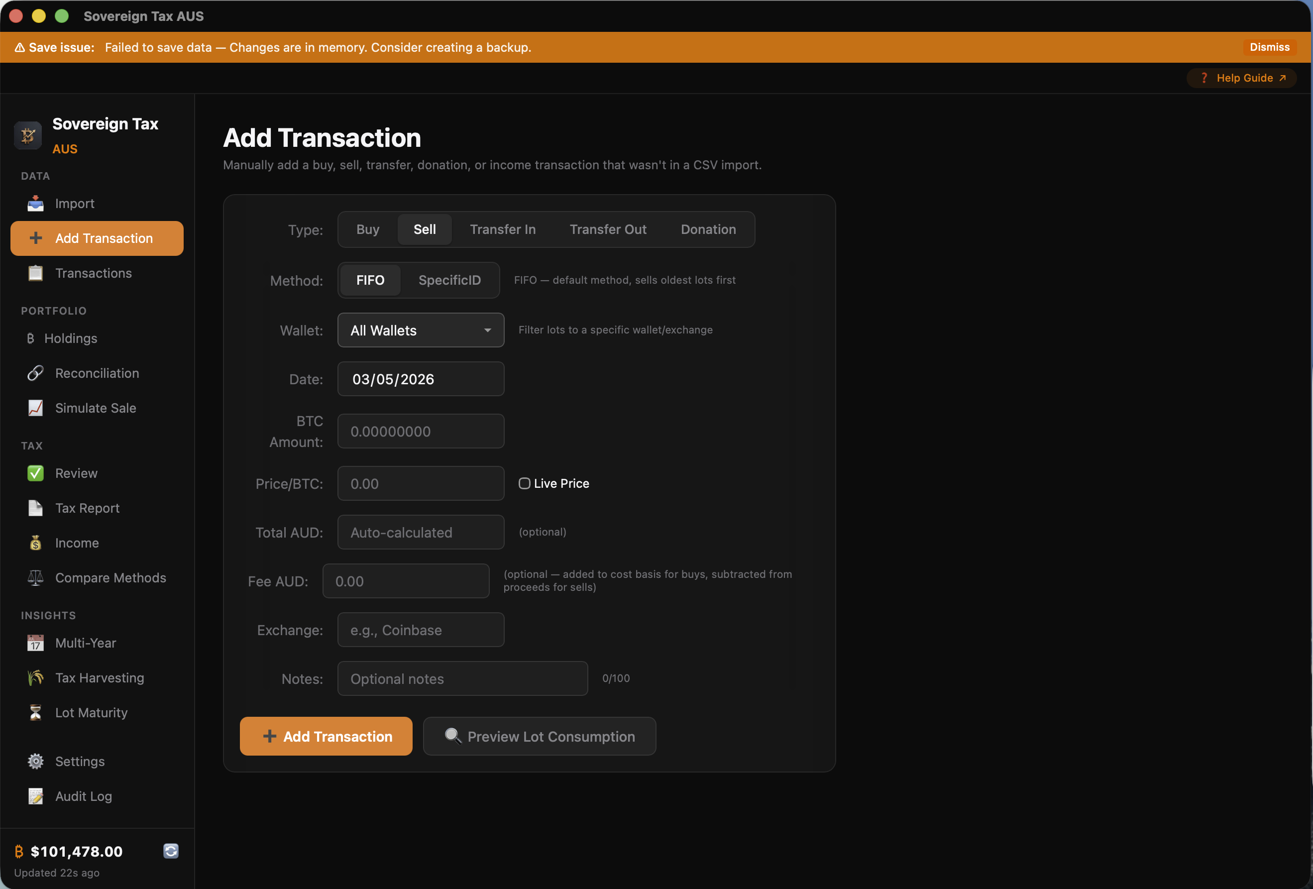Dismiss the save issue banner
This screenshot has height=889, width=1313.
coord(1269,47)
